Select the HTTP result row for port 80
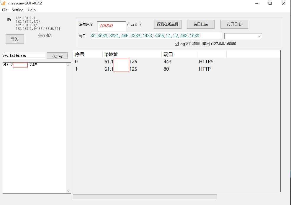Image resolution: width=291 pixels, height=205 pixels. tap(177, 69)
